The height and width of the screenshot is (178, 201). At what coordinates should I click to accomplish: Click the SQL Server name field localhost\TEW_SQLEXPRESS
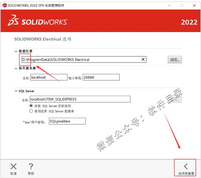tap(80, 99)
